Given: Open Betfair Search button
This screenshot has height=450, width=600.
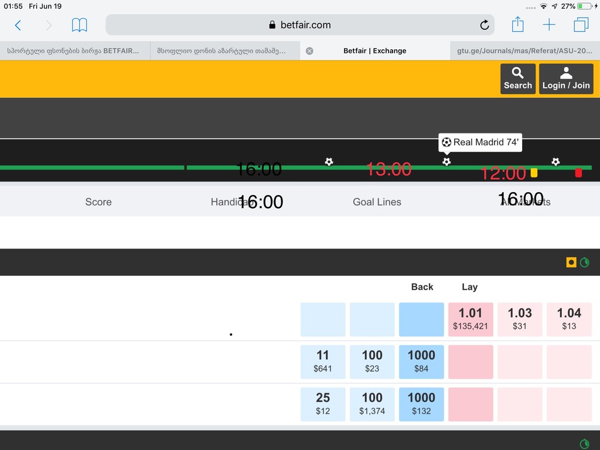Looking at the screenshot, I should pyautogui.click(x=518, y=79).
